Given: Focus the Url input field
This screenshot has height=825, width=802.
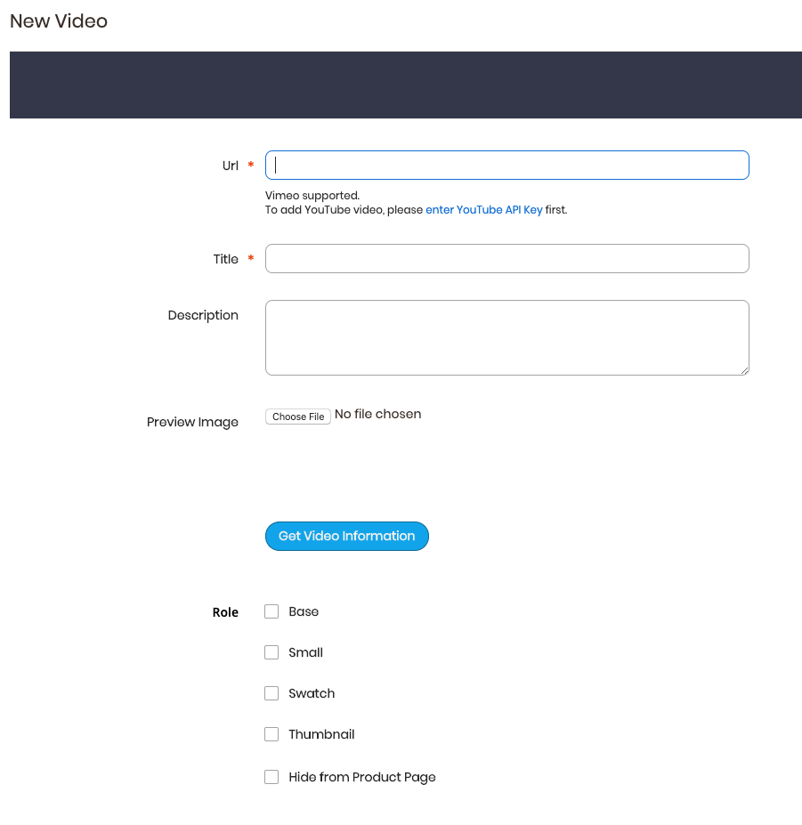Looking at the screenshot, I should point(506,166).
